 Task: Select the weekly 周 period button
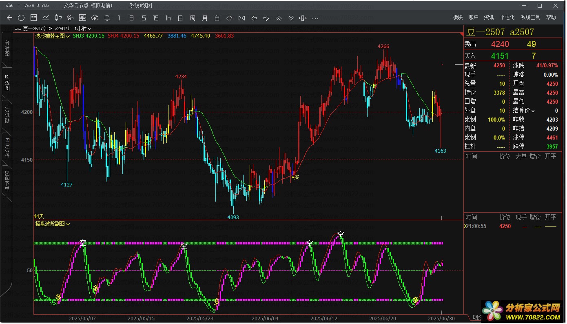(193, 18)
